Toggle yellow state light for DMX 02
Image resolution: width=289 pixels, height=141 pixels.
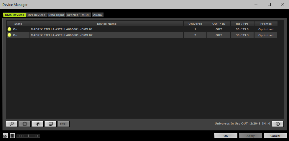[x=9, y=35]
